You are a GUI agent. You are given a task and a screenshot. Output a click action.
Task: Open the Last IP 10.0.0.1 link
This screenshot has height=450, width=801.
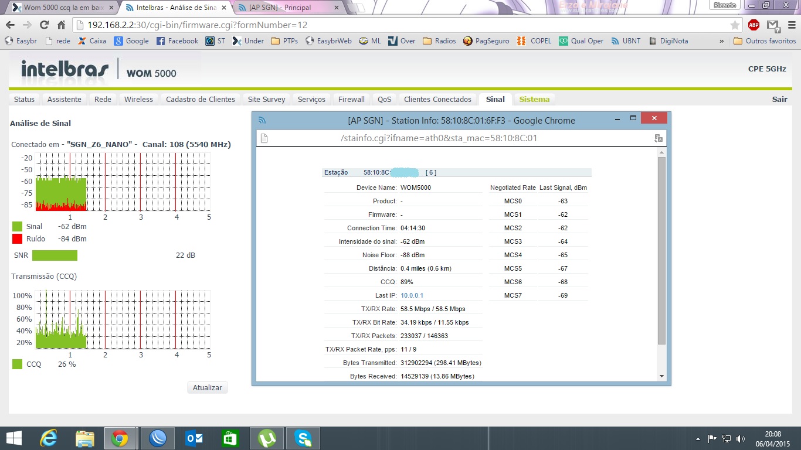[412, 295]
